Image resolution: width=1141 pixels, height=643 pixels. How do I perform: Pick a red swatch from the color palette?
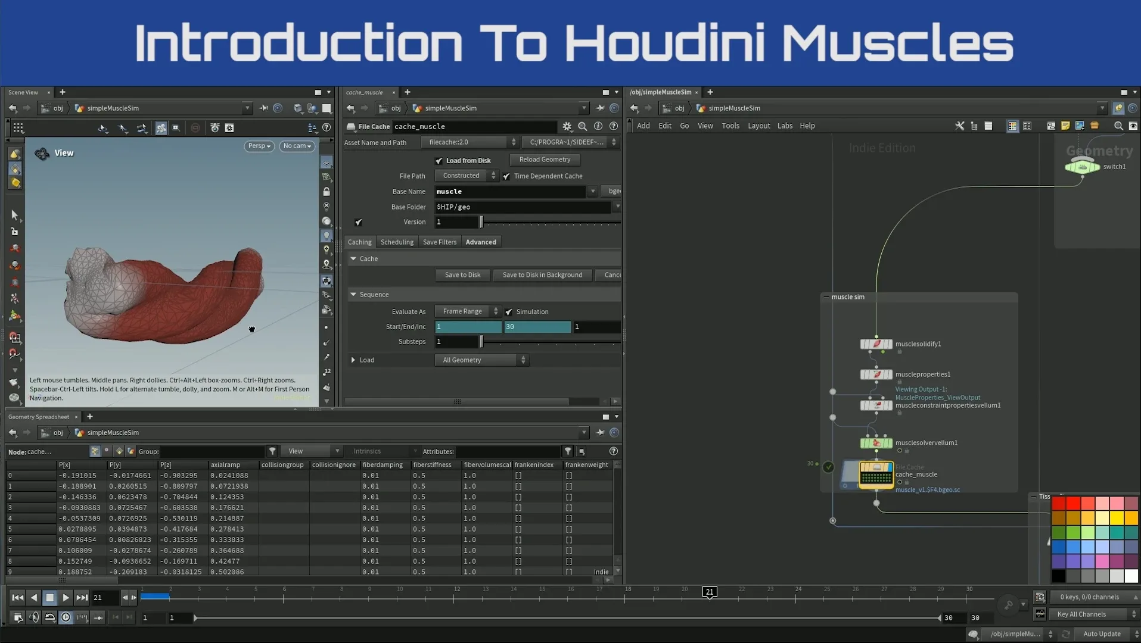pos(1059,503)
